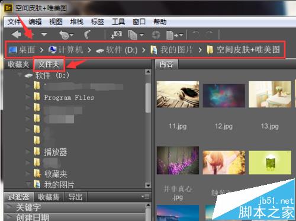Image resolution: width=296 pixels, height=221 pixels.
Task: Click folder tree scroll up arrow
Action: coord(148,72)
